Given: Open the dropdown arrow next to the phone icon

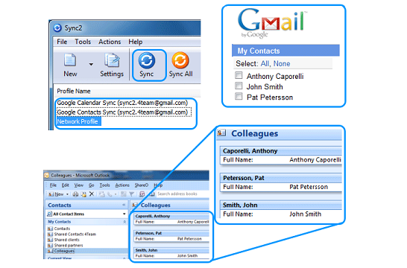Looking at the screenshot, I should (116, 194).
